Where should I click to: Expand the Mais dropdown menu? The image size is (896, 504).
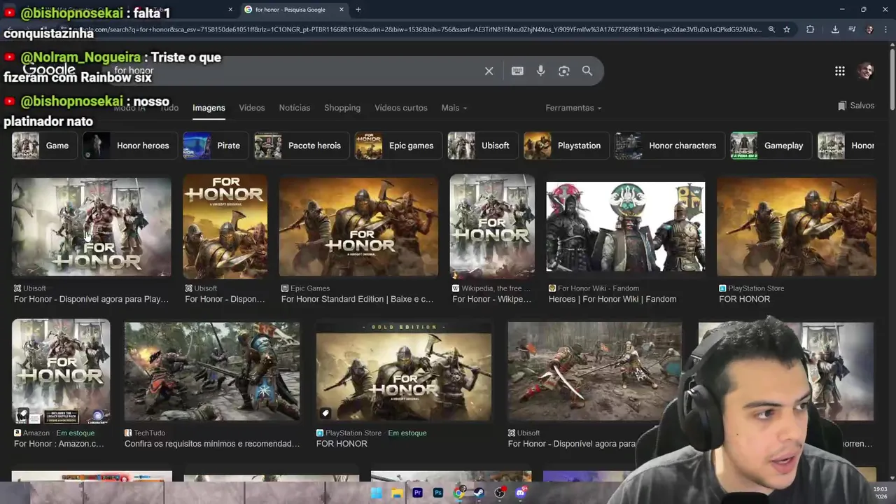[x=454, y=108]
